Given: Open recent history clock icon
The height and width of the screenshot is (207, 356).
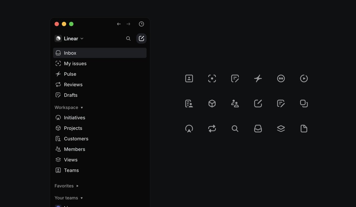Looking at the screenshot, I should 142,24.
